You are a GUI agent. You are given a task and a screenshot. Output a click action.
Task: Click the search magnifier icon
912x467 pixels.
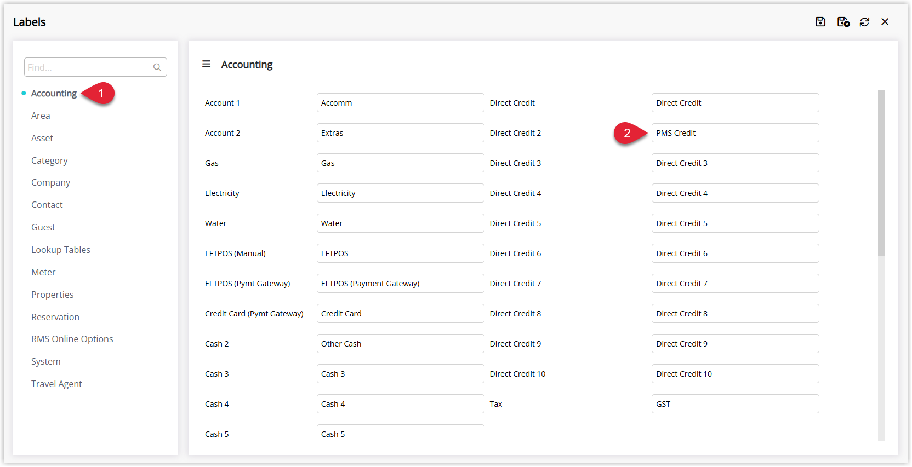[x=157, y=67]
